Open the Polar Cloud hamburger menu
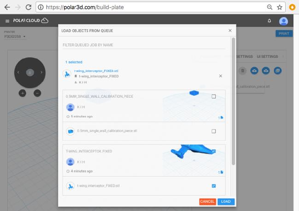Image resolution: width=299 pixels, height=211 pixels. (x=7, y=21)
